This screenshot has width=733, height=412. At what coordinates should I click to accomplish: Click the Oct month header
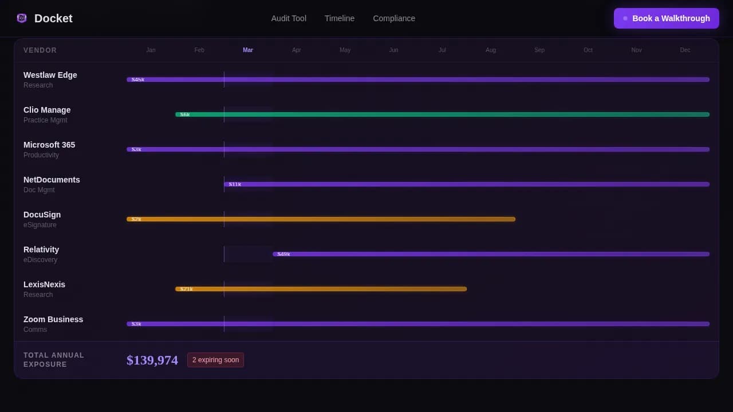tap(588, 50)
